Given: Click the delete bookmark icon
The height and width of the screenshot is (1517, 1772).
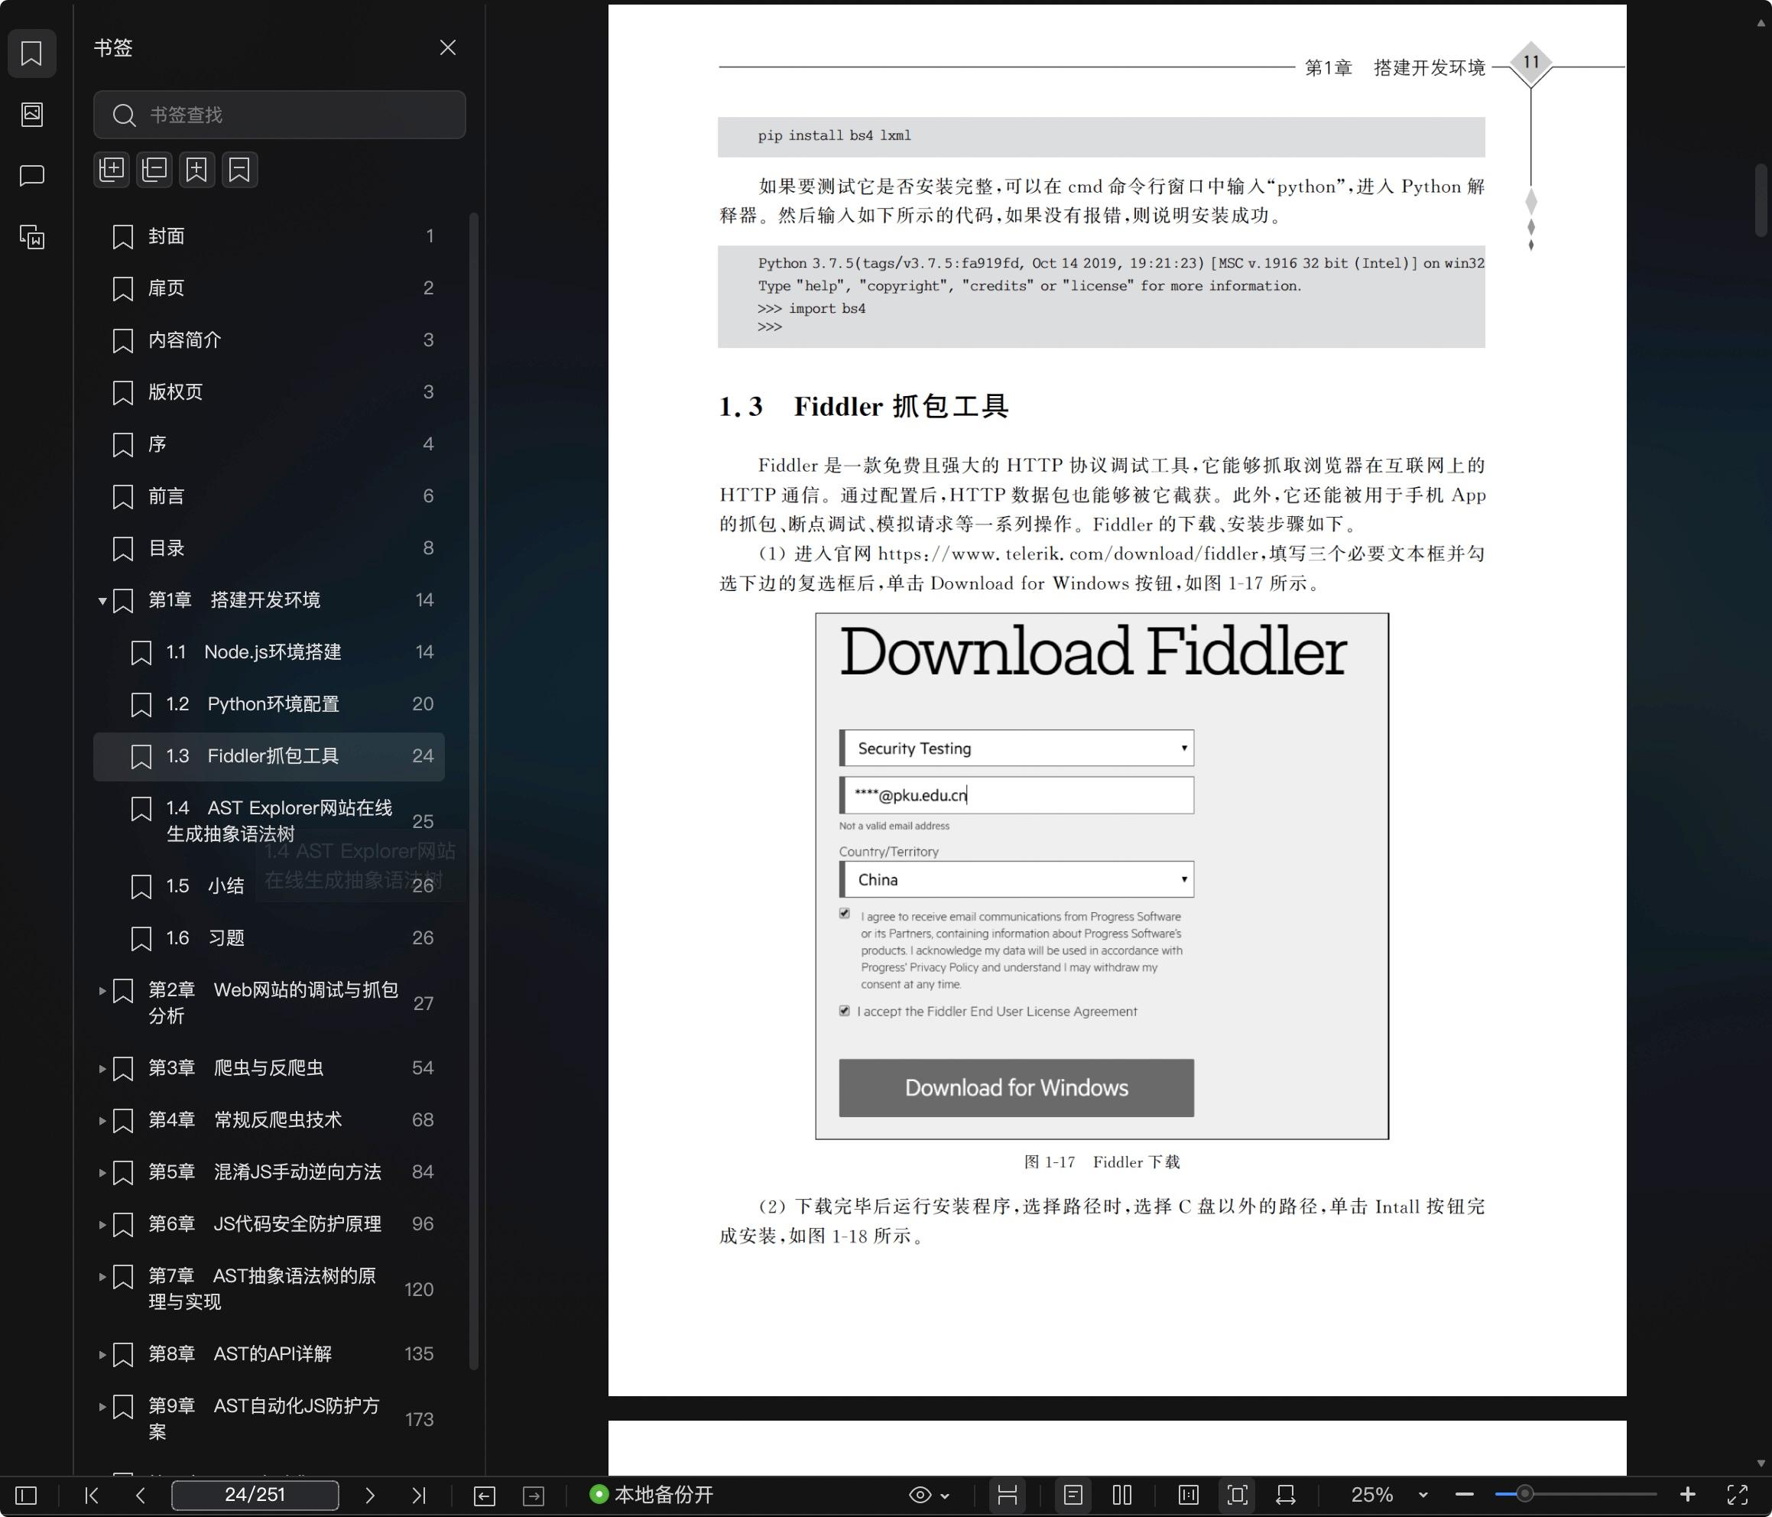Looking at the screenshot, I should coord(239,170).
